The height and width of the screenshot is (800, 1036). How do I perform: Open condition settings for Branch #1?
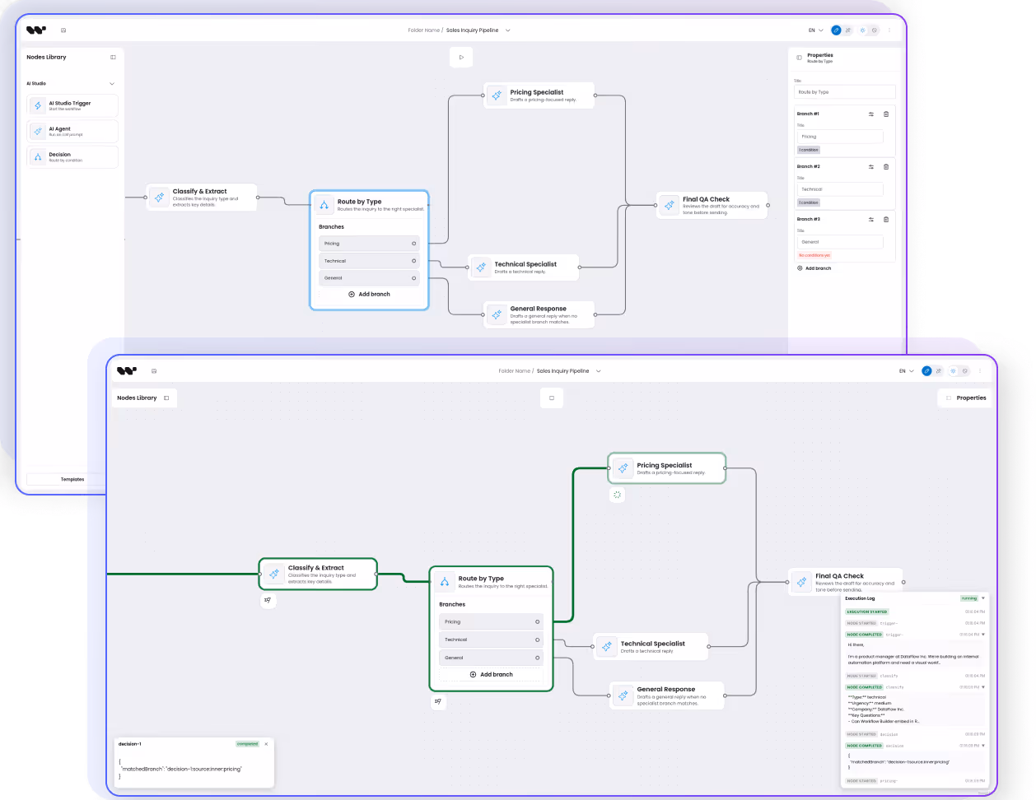(x=871, y=114)
